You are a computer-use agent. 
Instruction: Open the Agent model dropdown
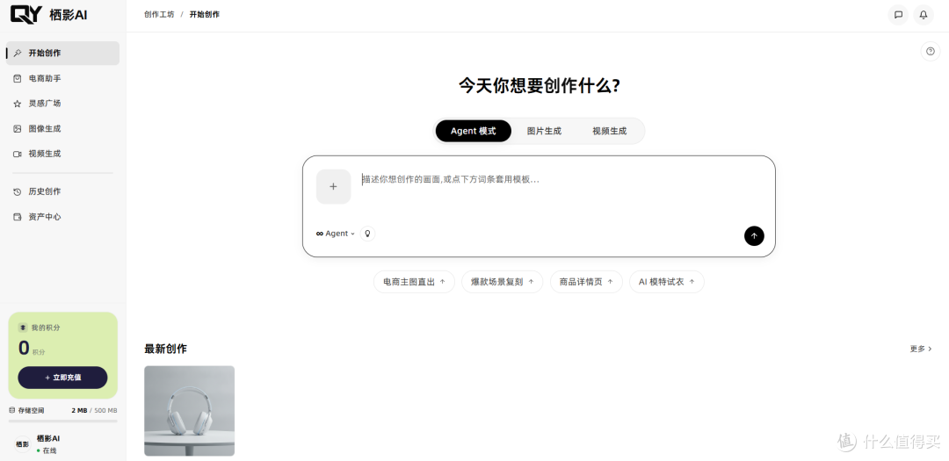(x=336, y=234)
